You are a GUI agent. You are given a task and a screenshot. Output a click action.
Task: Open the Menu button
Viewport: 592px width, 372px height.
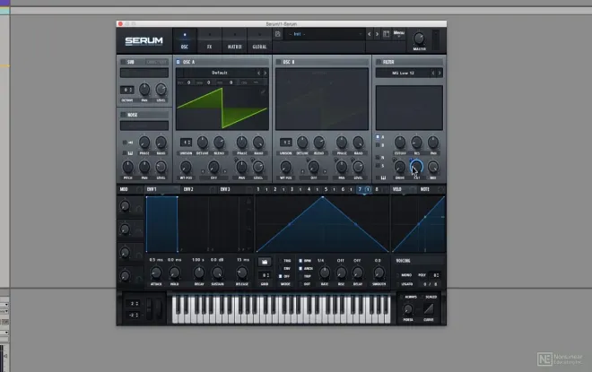399,33
